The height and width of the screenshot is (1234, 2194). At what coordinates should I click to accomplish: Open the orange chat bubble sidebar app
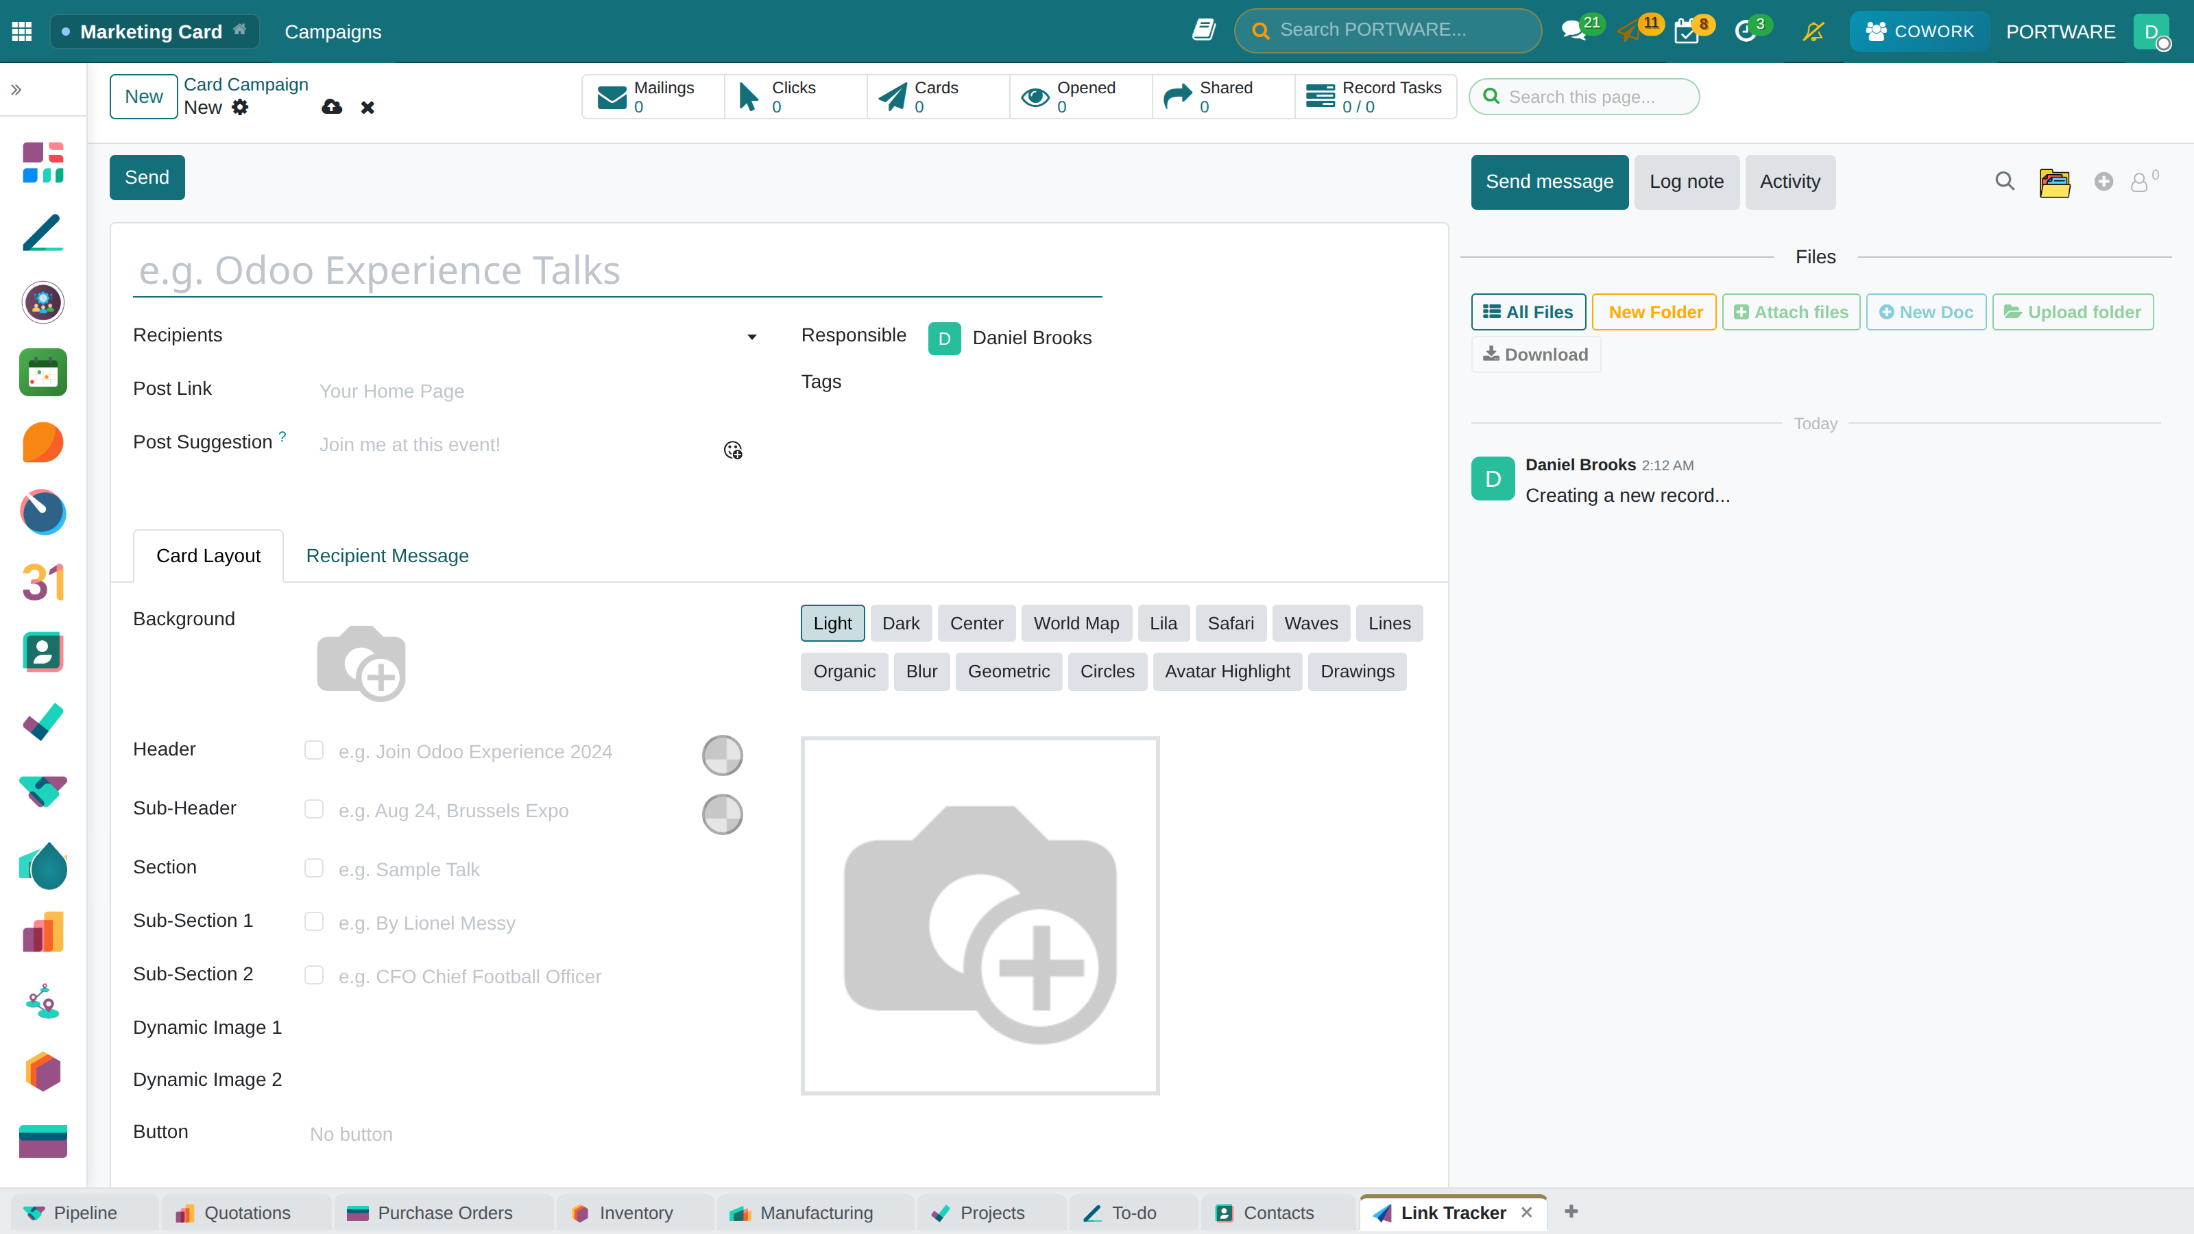[x=43, y=443]
